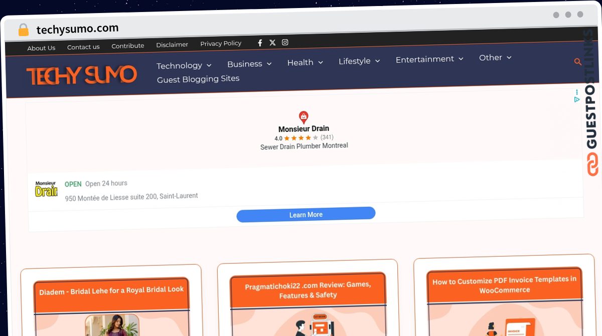The image size is (602, 336).
Task: Click the orange search magnifier icon
Action: click(578, 62)
